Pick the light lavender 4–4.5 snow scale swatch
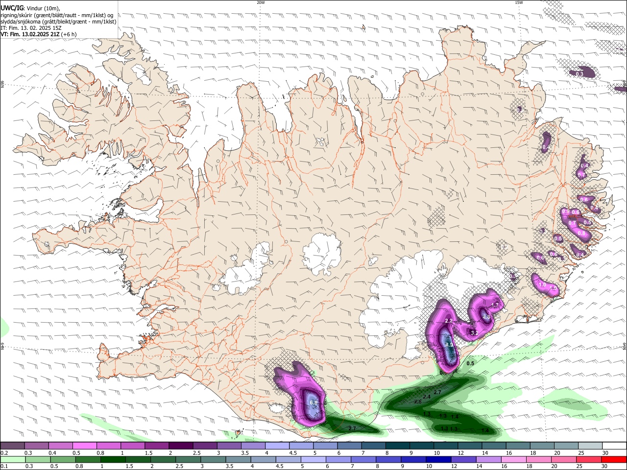The image size is (627, 470). [277, 446]
